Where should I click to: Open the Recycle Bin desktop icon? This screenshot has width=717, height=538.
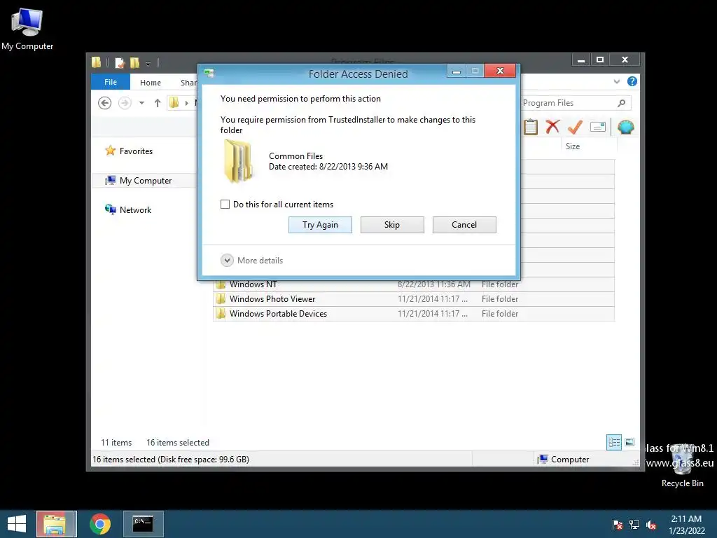pos(682,465)
